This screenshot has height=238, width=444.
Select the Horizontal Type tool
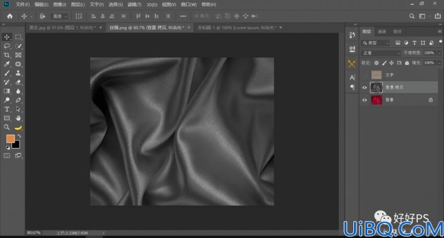(7, 109)
